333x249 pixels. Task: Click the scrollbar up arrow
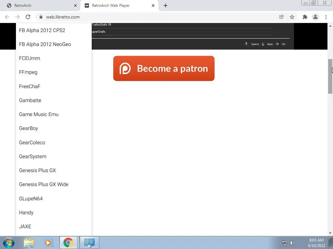point(330,26)
